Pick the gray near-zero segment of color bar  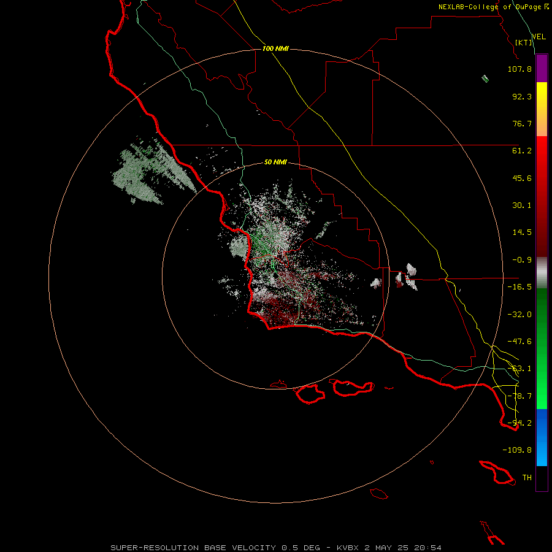click(x=542, y=273)
